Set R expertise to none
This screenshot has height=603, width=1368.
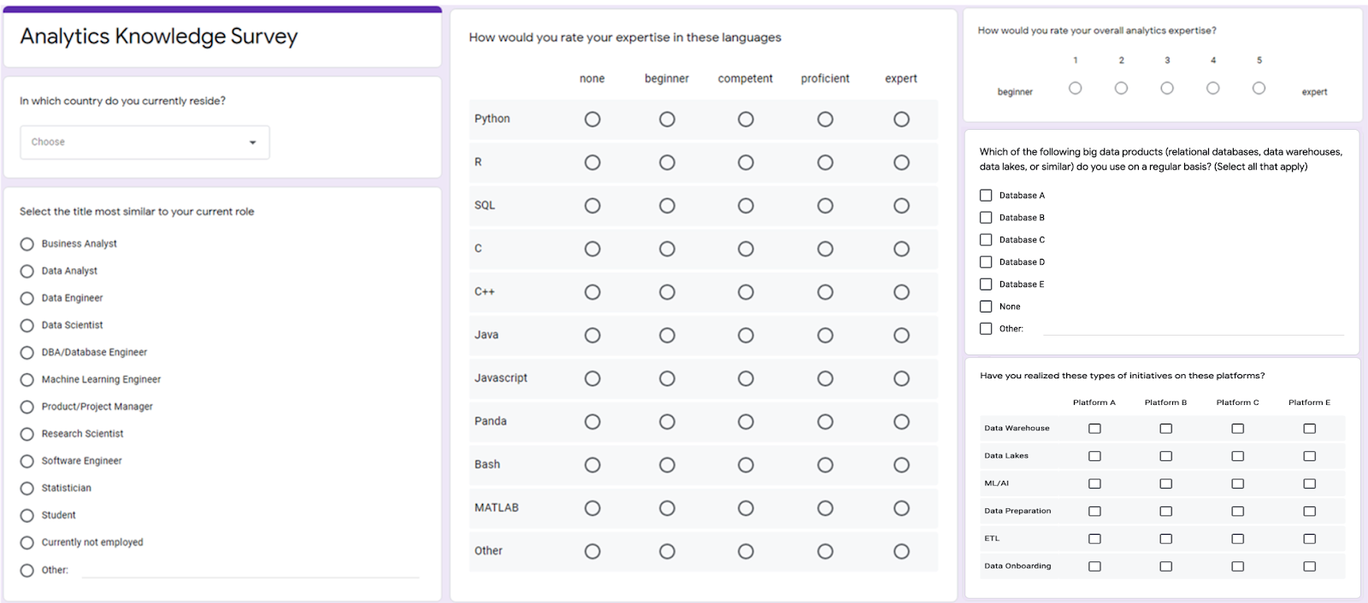(592, 162)
